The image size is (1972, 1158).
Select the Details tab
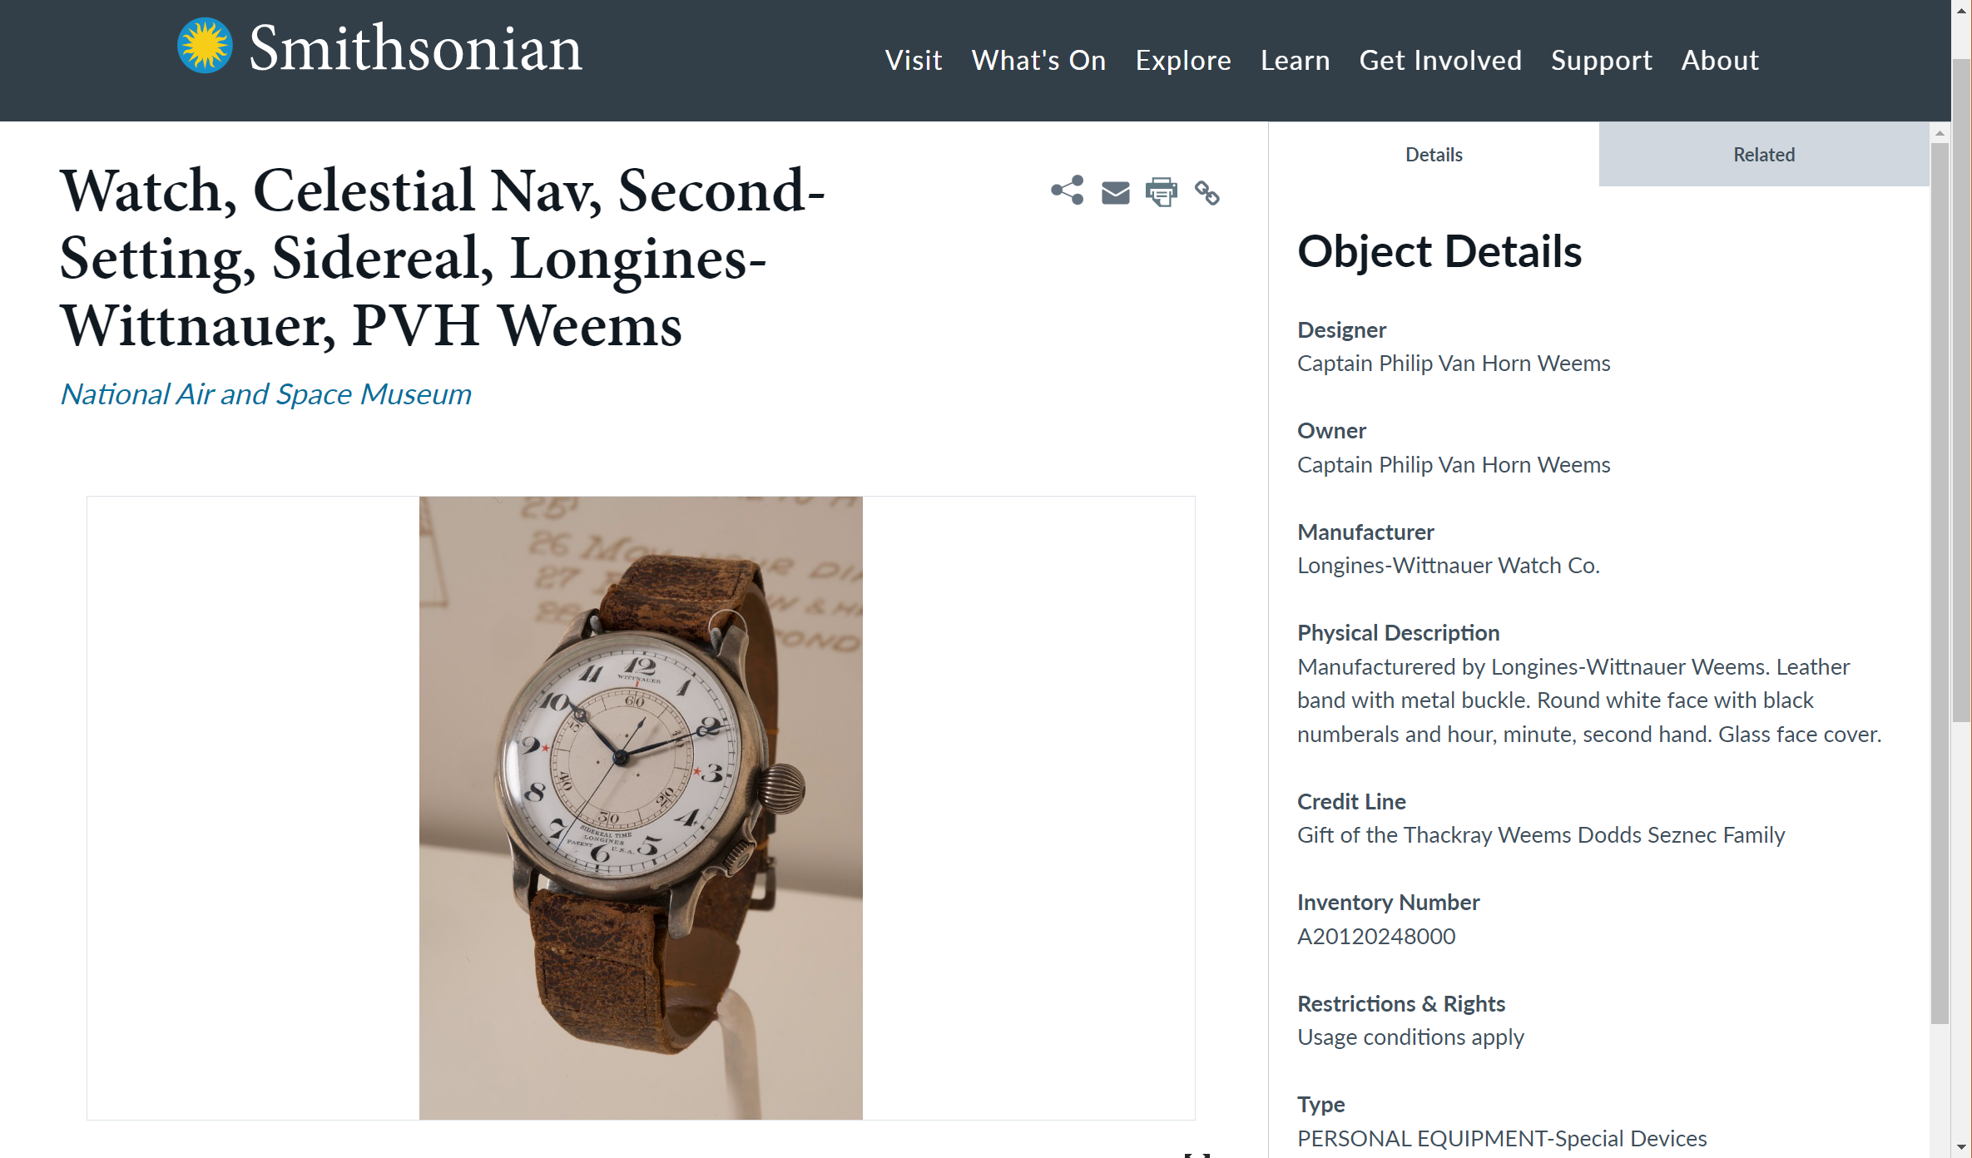pyautogui.click(x=1434, y=154)
